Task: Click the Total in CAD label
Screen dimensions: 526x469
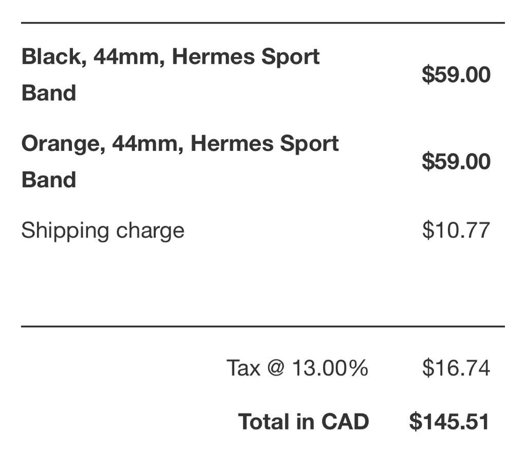Action: tap(304, 422)
